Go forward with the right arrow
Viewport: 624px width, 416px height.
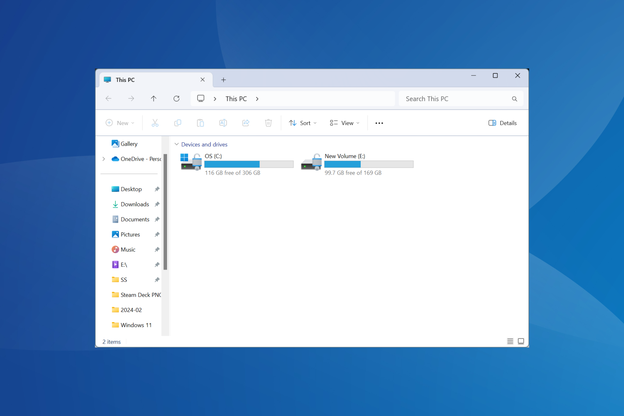[131, 98]
